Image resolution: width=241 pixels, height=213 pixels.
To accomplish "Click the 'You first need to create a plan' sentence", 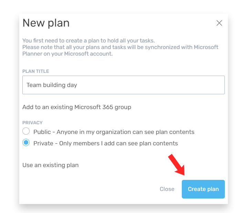I will point(88,40).
